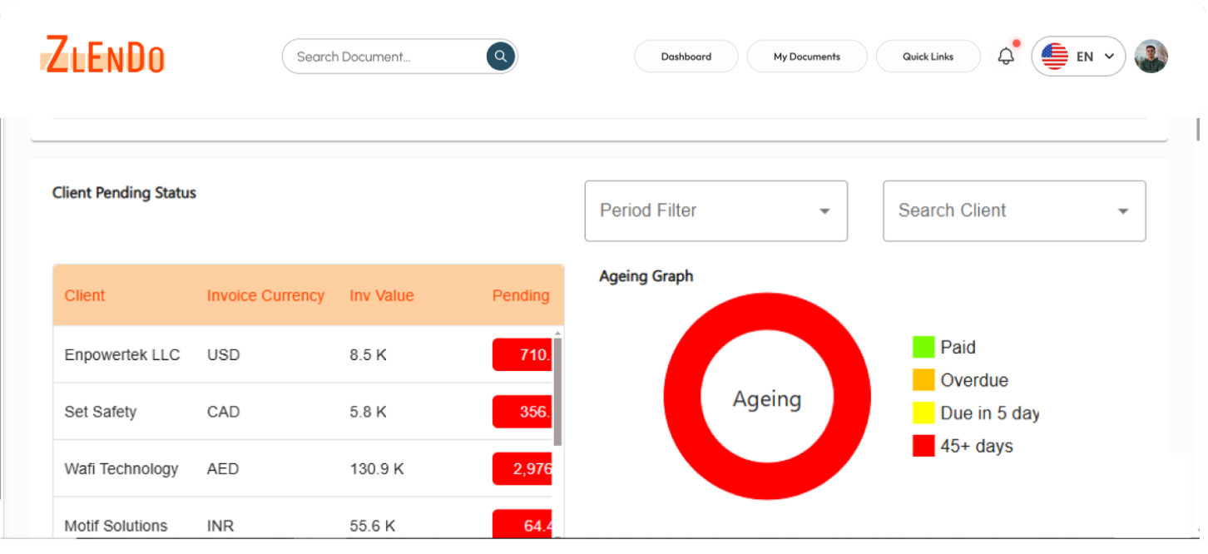Open the user profile avatar

click(1151, 57)
